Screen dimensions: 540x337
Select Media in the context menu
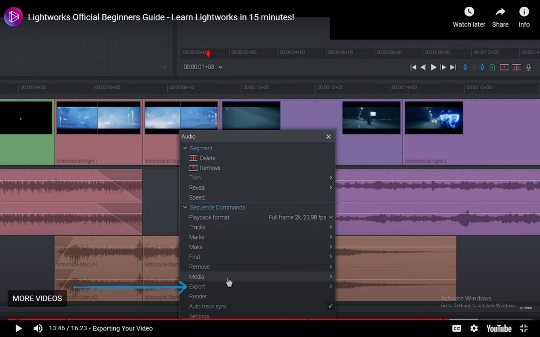197,277
